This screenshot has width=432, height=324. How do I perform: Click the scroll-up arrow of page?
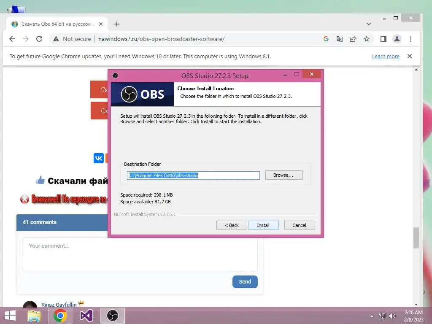click(416, 70)
